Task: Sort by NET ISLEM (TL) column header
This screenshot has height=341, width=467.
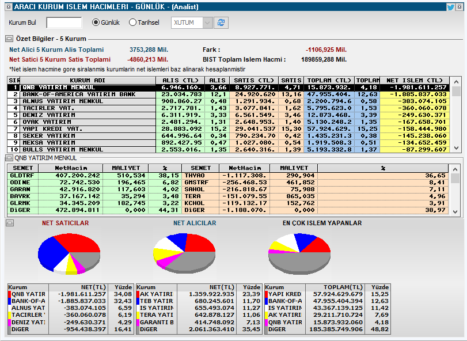Action: point(415,81)
